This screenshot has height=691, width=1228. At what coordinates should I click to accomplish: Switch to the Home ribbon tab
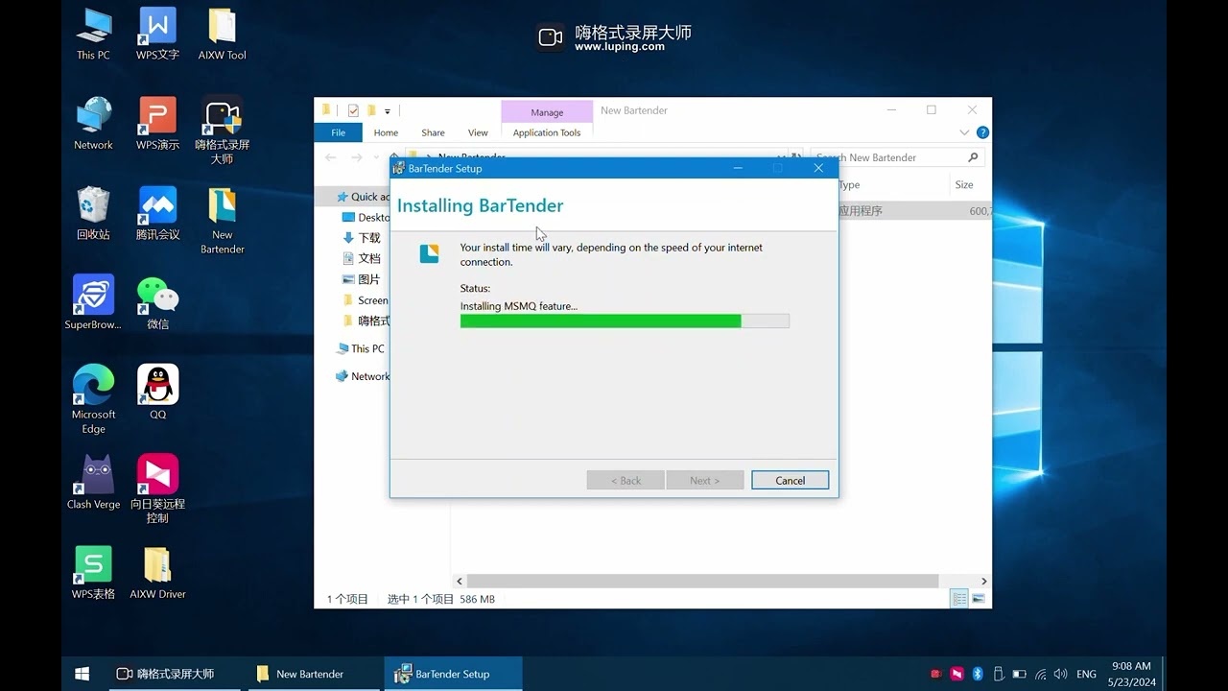[386, 132]
